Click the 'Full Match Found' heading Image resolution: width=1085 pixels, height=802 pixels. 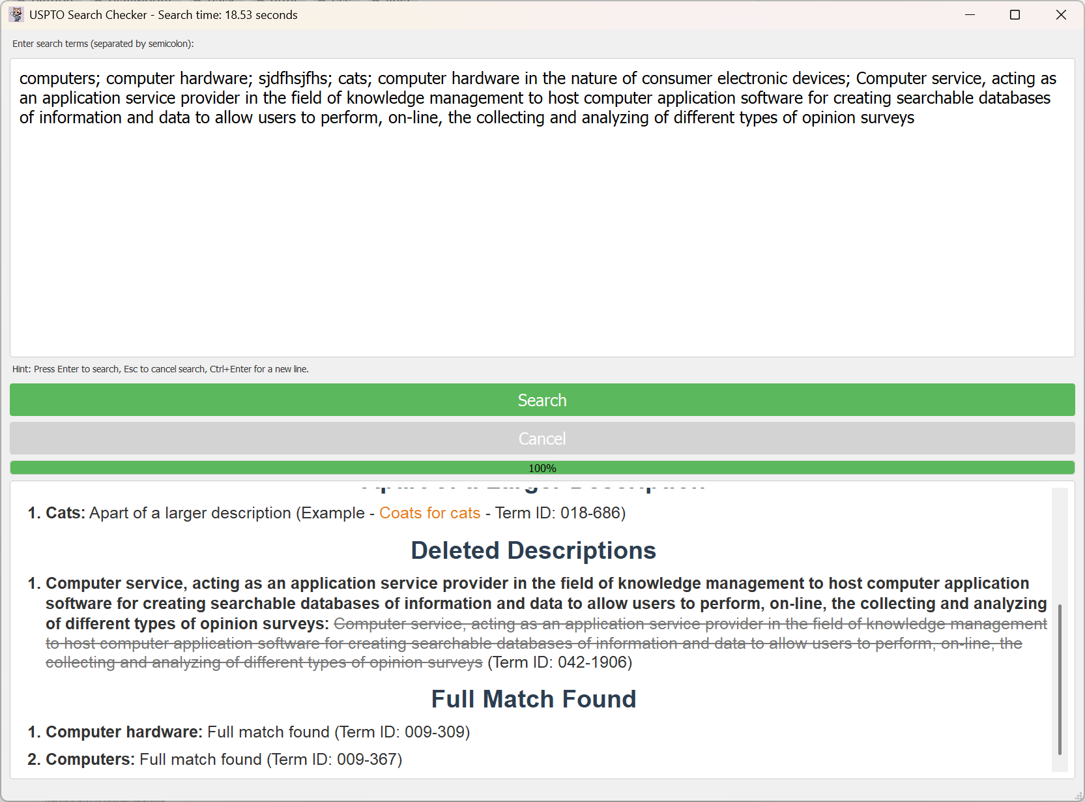pyautogui.click(x=533, y=699)
